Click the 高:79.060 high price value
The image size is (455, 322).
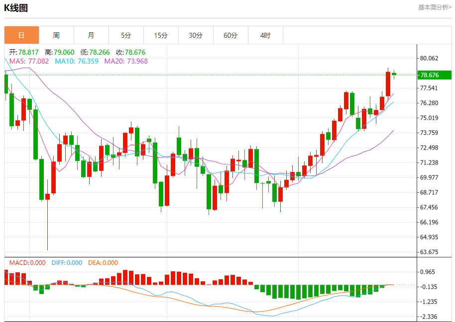click(59, 52)
